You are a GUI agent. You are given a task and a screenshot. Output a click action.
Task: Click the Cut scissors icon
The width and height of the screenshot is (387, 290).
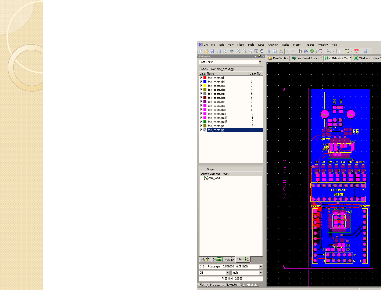269,51
